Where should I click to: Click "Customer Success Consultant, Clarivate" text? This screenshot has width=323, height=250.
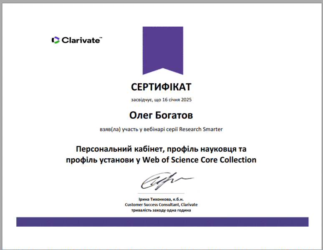(x=161, y=205)
